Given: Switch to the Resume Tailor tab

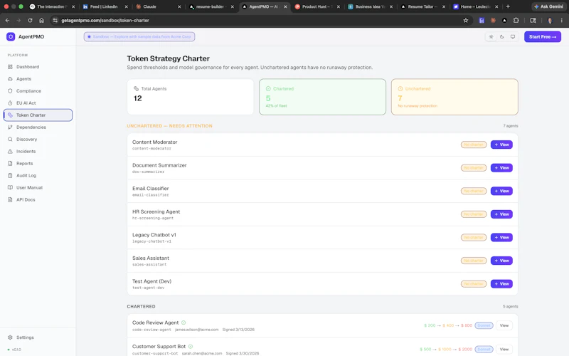Looking at the screenshot, I should click(422, 6).
